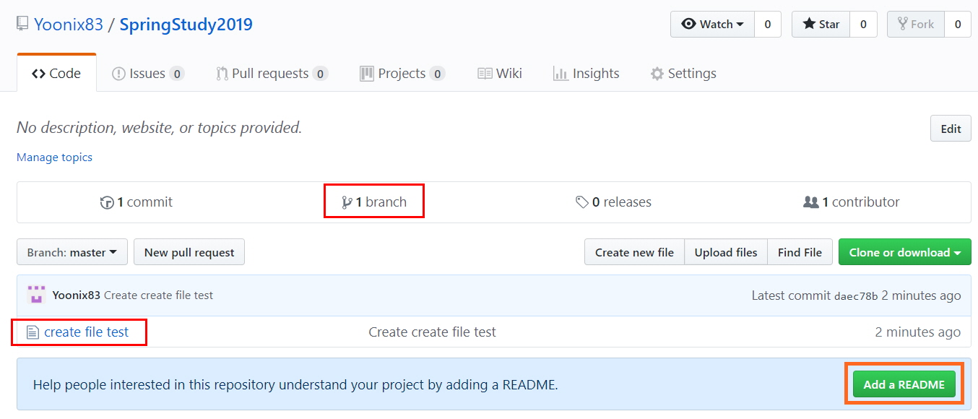The width and height of the screenshot is (978, 419).
Task: Click the New pull request button
Action: 189,252
